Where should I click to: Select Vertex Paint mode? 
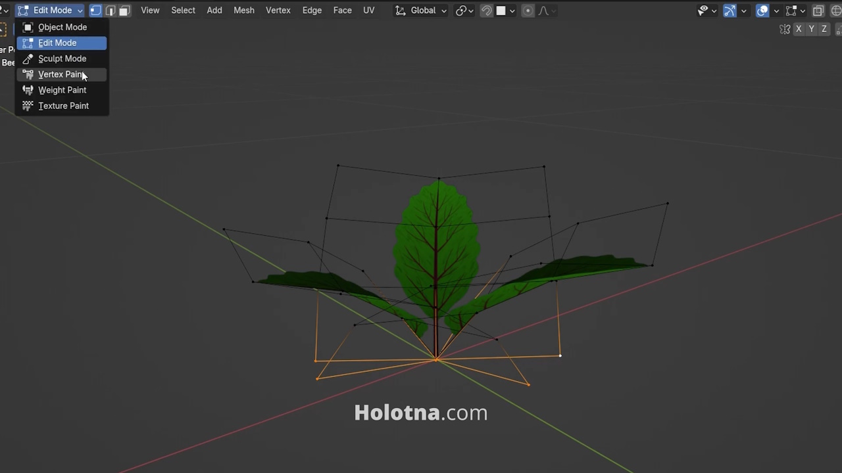[62, 74]
